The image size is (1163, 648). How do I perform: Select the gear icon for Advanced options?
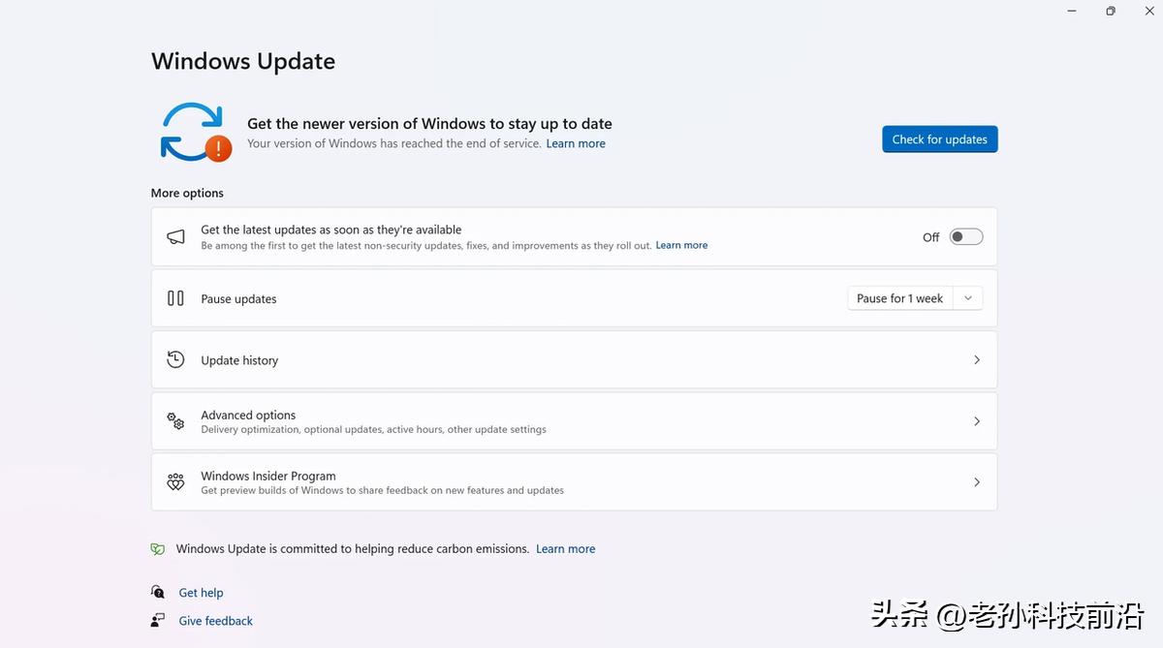[175, 420]
